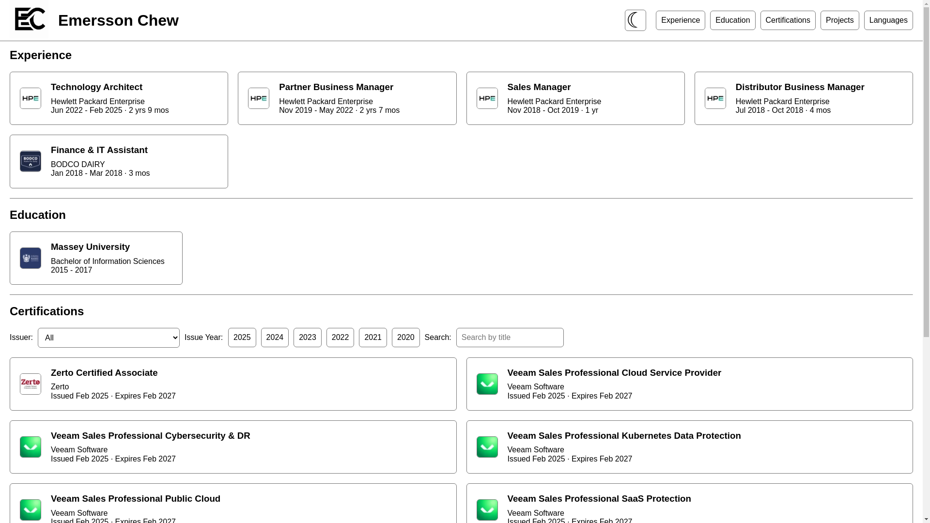Screen dimensions: 930x523
Task: Click the Certifications section heading
Action: [46, 311]
